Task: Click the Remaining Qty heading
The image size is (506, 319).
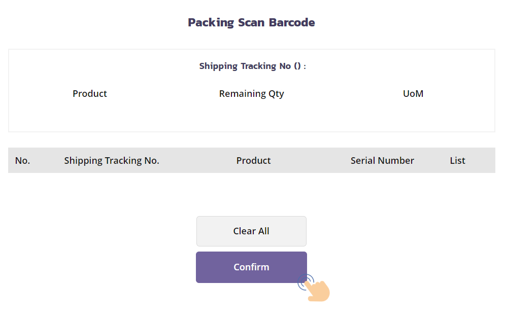Action: point(251,94)
